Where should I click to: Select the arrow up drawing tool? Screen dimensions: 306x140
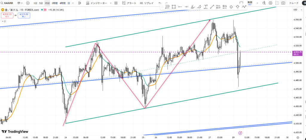[231, 7]
